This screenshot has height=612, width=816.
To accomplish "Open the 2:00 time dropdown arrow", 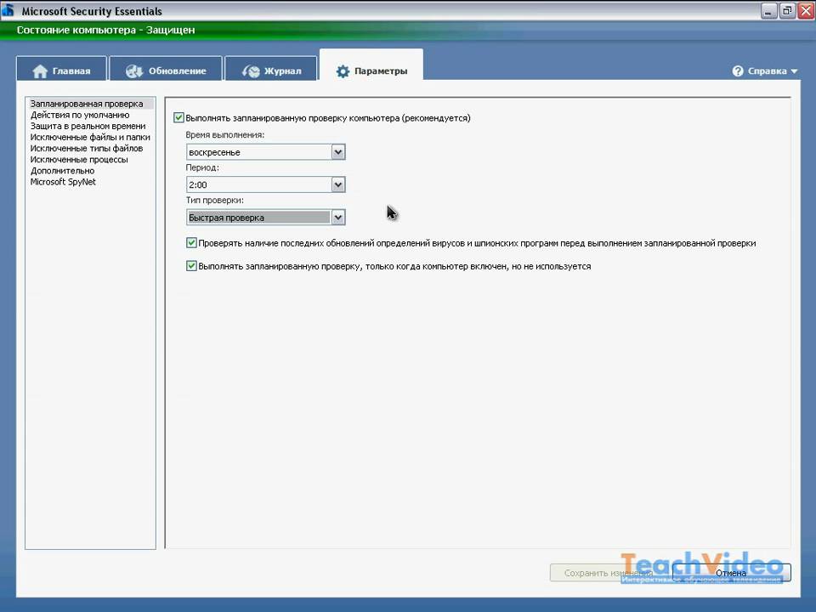I will coord(338,184).
